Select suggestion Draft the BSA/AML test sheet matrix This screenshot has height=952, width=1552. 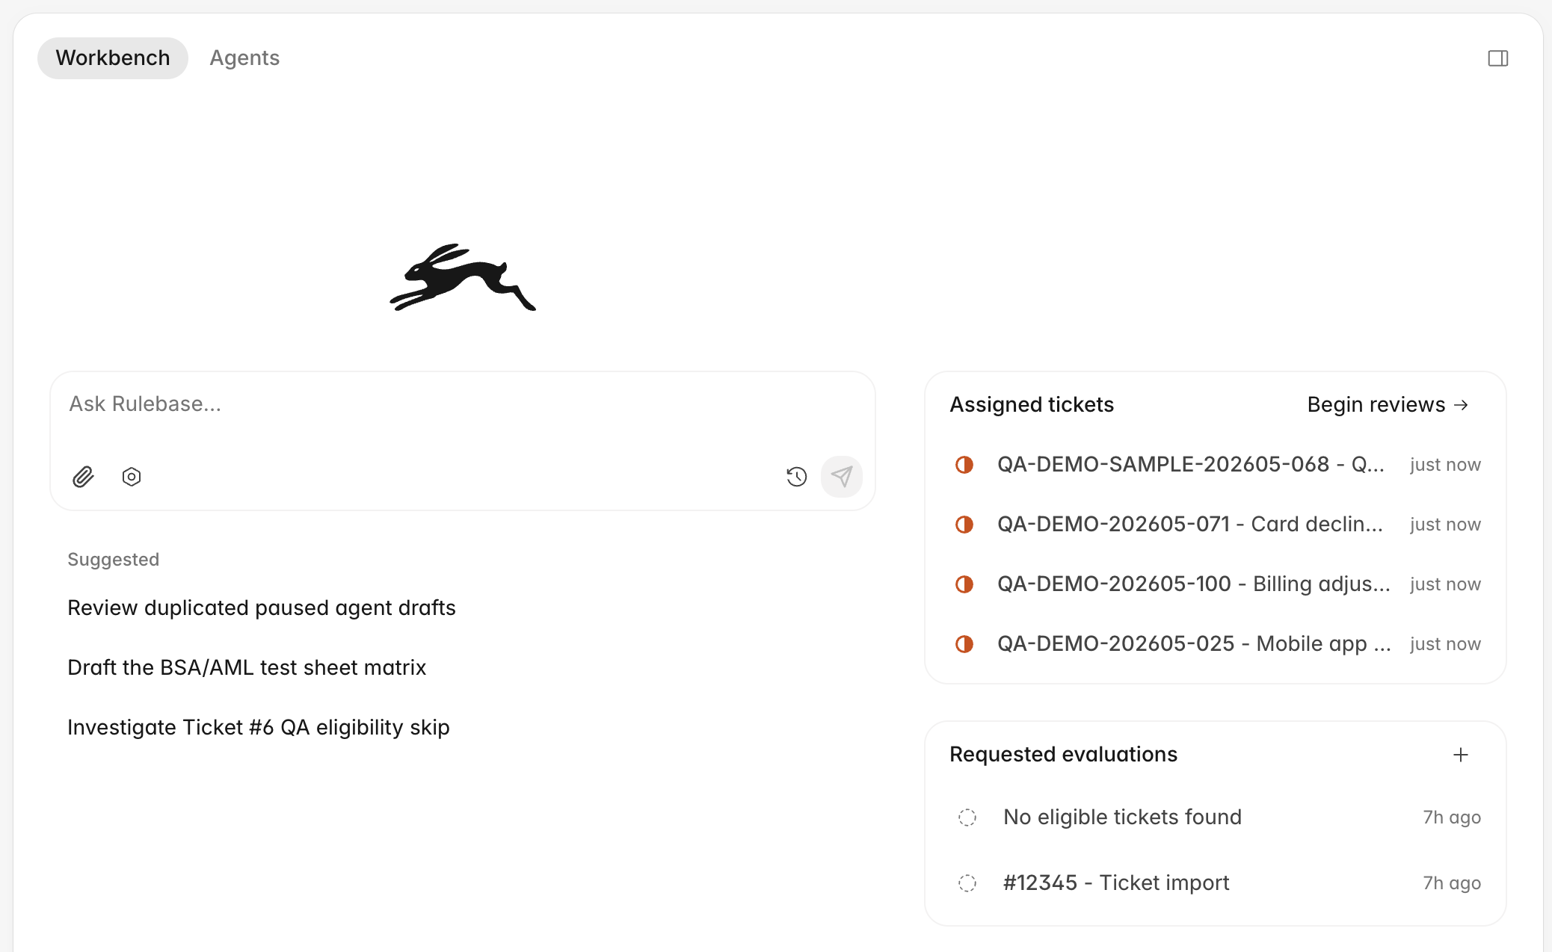(247, 668)
